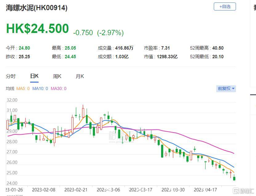The image size is (256, 196).
Task: Click the 2023-04-17 date axis label
Action: [x=205, y=190]
